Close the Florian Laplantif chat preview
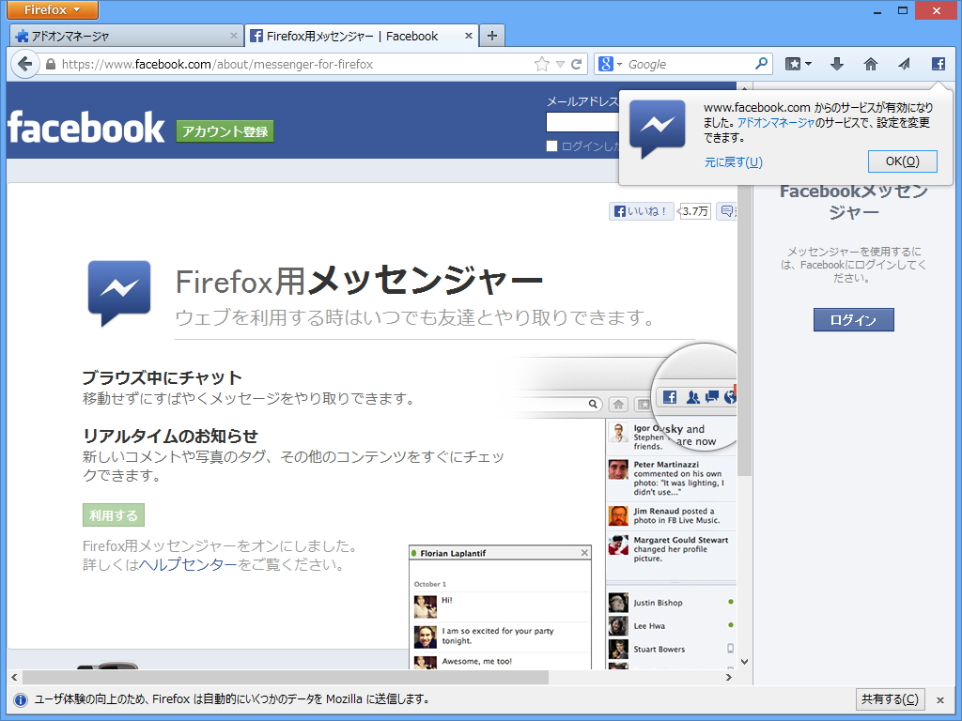 pyautogui.click(x=584, y=553)
